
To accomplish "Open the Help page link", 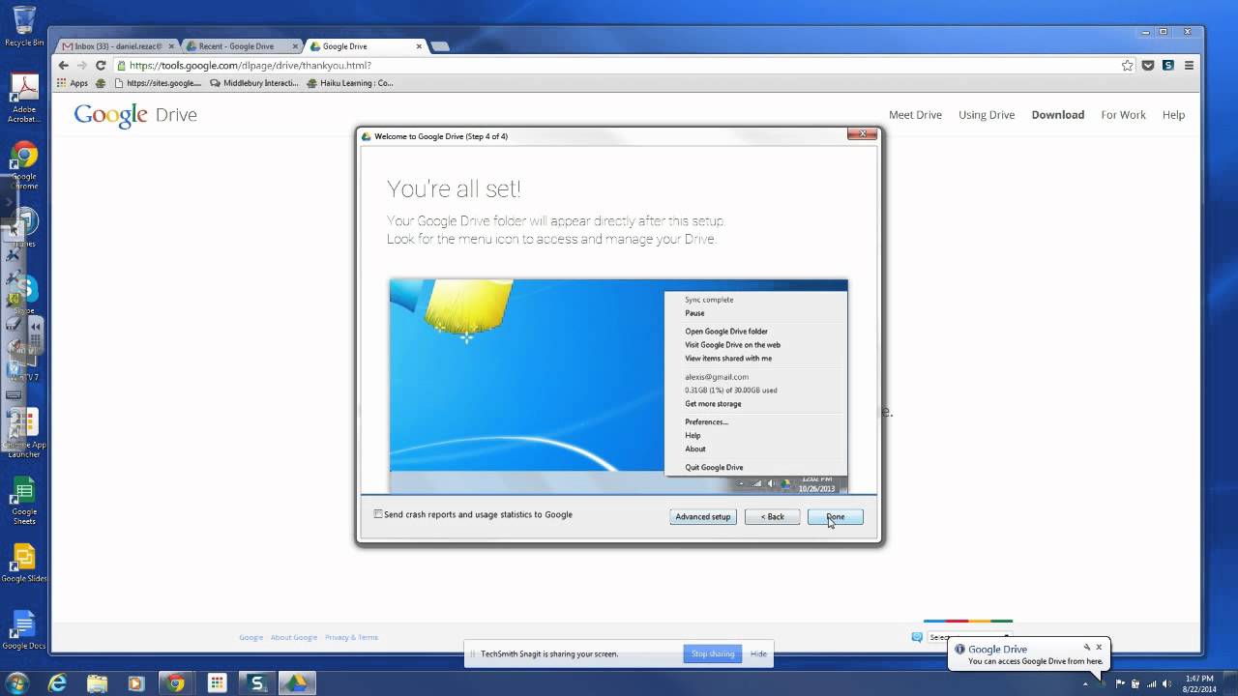I will tap(1173, 115).
